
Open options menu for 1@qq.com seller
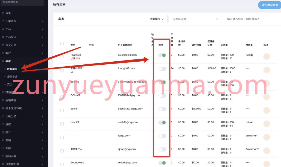click(266, 137)
